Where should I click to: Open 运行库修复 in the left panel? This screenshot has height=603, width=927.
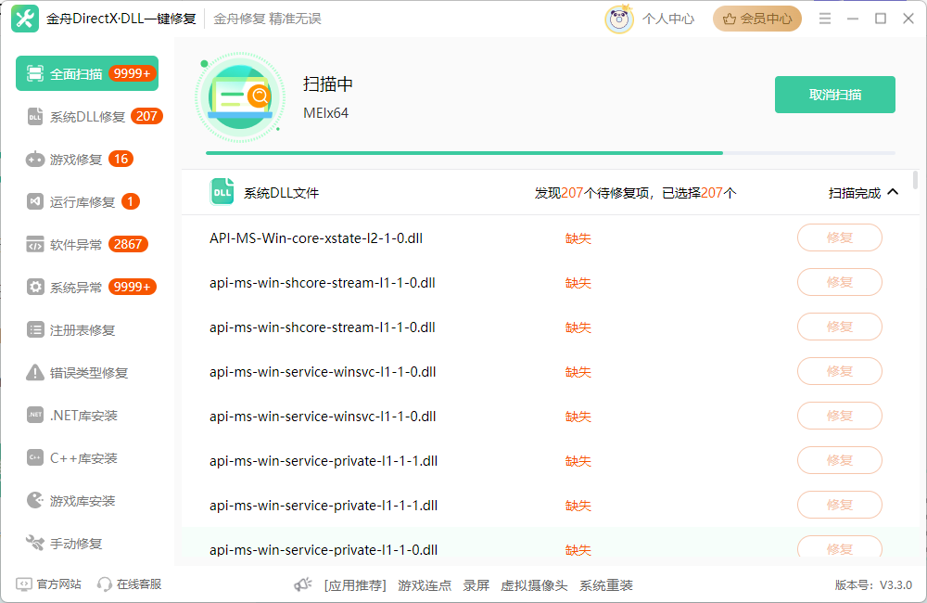tap(33, 201)
